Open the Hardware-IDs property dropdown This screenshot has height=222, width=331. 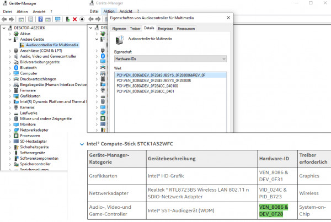point(170,59)
